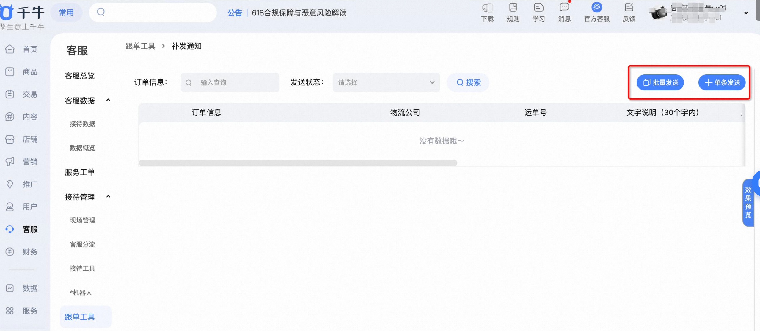Focus the 订单信息 输入查询 field
This screenshot has width=760, height=331.
(x=230, y=82)
